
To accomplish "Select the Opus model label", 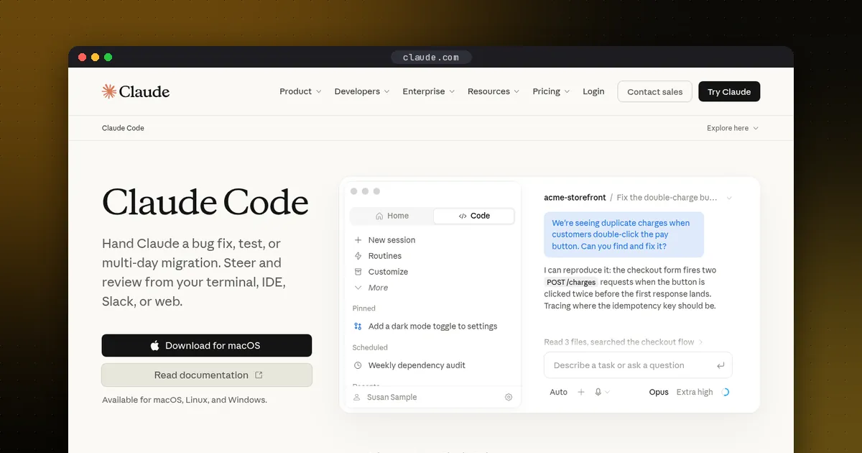I will pos(659,392).
